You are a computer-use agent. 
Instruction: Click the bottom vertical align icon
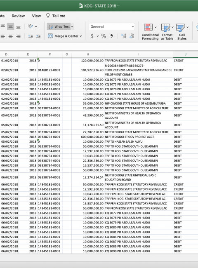18,26
